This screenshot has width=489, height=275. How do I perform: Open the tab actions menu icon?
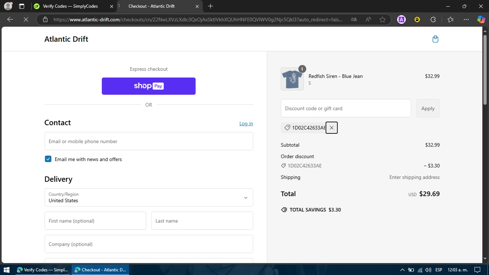22,6
